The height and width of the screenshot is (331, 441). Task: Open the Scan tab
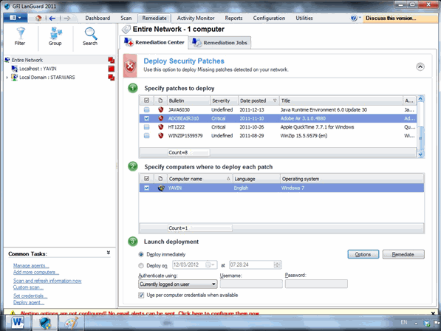[126, 18]
